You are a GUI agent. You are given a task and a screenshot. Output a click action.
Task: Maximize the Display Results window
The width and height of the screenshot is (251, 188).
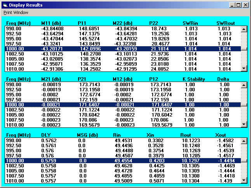[239, 5]
